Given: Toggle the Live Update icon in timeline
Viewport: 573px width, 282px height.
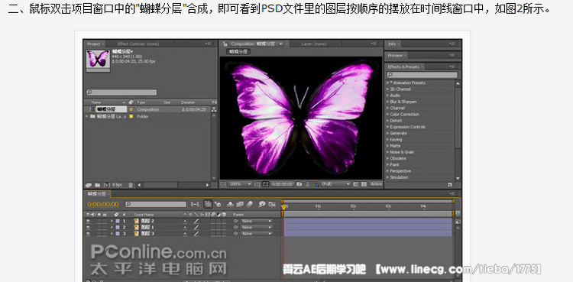Looking at the screenshot, I should point(208,204).
